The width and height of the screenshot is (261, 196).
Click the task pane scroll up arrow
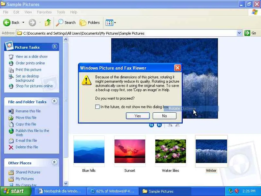coord(66,40)
